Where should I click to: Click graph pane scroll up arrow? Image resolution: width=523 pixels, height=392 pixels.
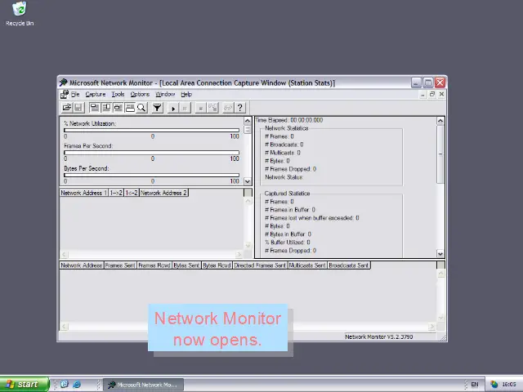pos(248,121)
